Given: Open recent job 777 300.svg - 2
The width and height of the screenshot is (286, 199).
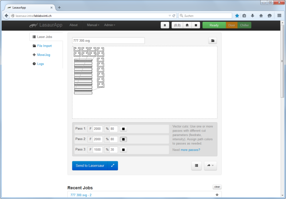Looking at the screenshot, I should tap(81, 195).
